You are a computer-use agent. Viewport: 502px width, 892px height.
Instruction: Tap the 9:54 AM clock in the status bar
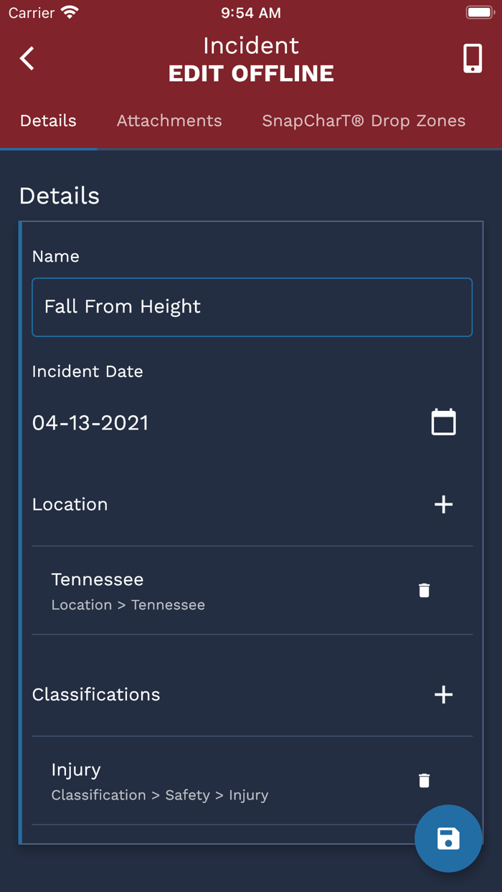[251, 11]
